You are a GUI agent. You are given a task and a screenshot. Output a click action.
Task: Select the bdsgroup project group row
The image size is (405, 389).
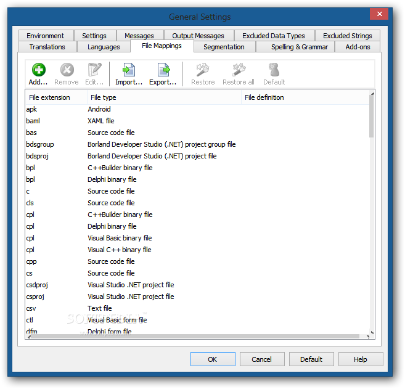click(197, 144)
